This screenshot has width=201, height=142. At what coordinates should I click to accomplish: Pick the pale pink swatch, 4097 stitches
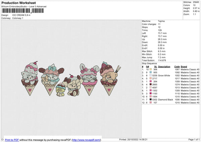[x=151, y=87]
